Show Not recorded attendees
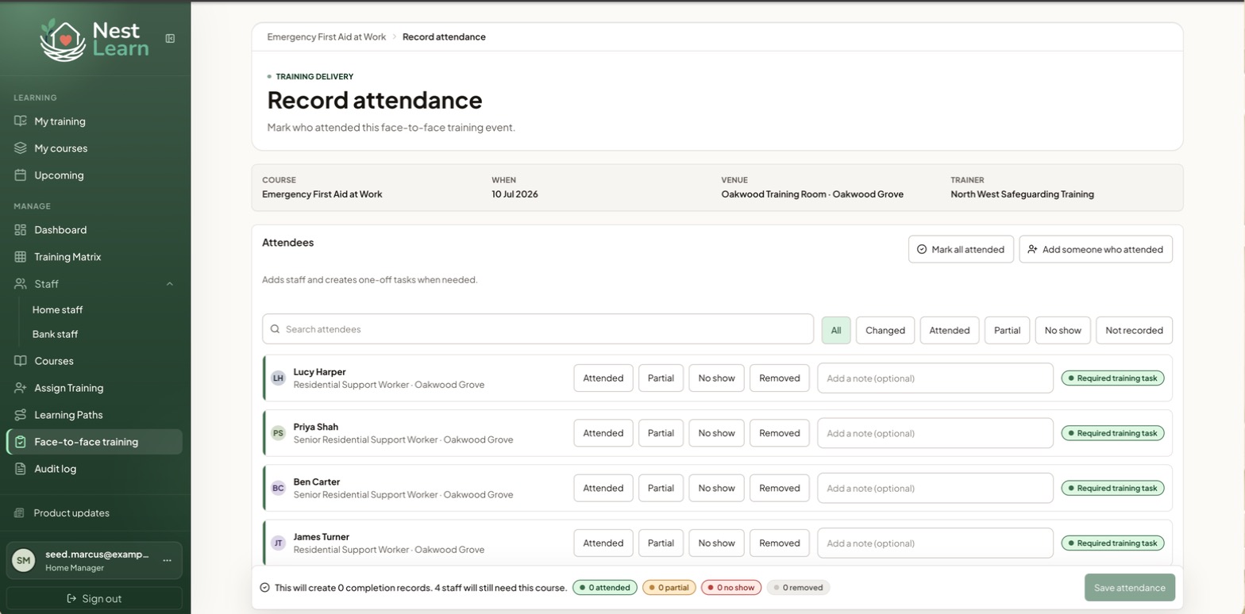The image size is (1245, 614). [x=1134, y=330]
